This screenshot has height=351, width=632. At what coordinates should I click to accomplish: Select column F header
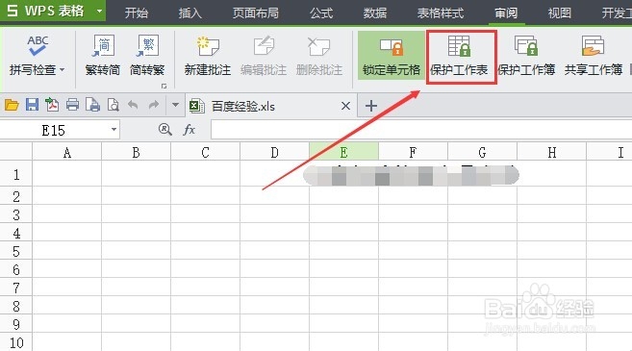click(x=413, y=152)
